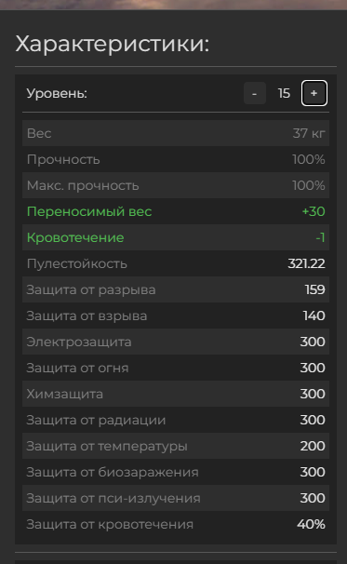Click the Защита от температуры row
Image resolution: width=347 pixels, height=564 pixels.
pyautogui.click(x=176, y=446)
